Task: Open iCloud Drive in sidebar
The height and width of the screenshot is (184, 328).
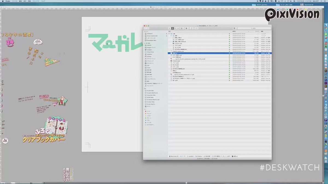Action: click(150, 52)
